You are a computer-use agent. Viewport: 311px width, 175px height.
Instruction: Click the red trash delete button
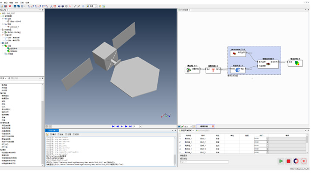tap(303, 161)
